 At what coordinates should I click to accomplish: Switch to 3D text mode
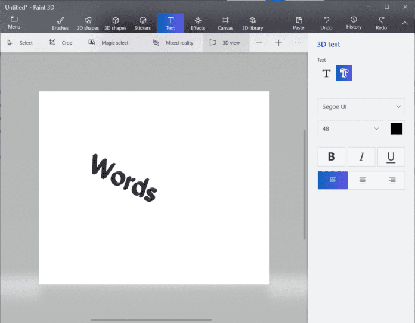click(x=344, y=73)
